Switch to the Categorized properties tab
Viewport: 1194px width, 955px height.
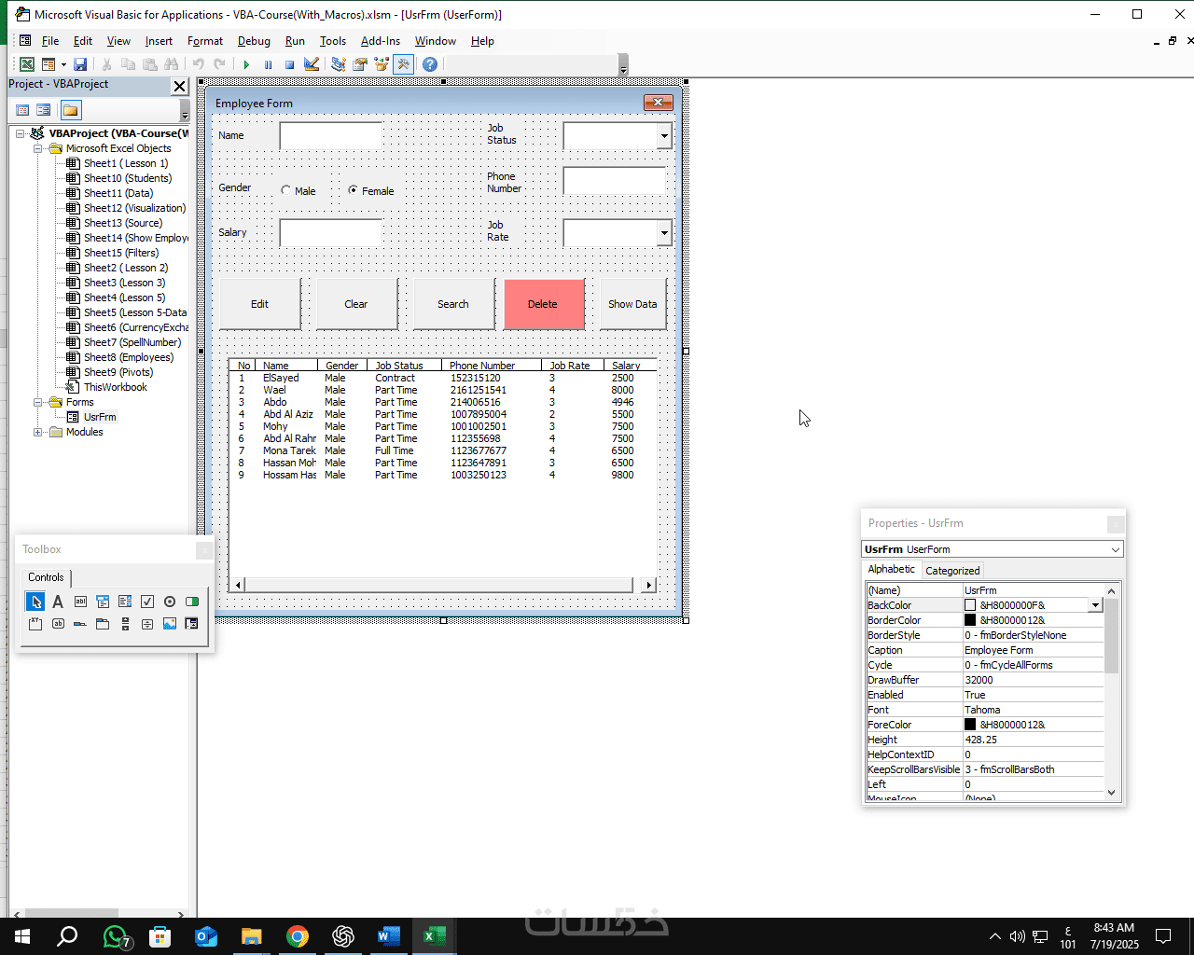point(952,571)
